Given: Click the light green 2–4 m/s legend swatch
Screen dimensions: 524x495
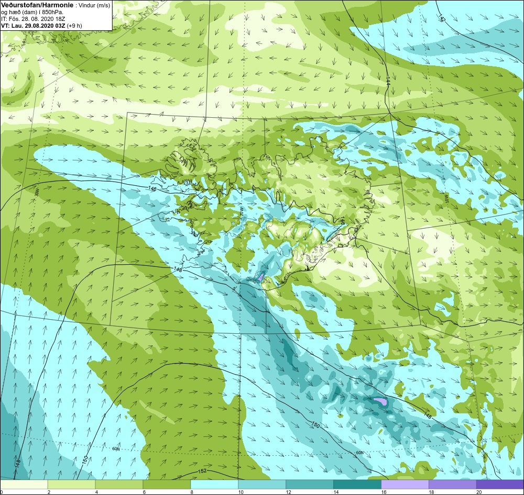Looking at the screenshot, I should [71, 485].
